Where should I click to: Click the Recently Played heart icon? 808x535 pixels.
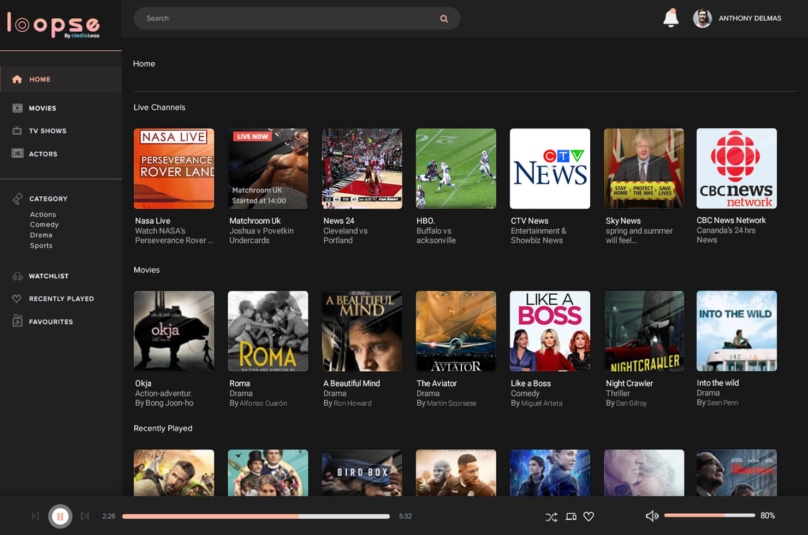pyautogui.click(x=17, y=299)
